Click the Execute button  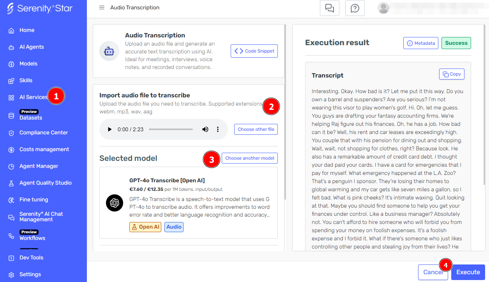pos(468,272)
